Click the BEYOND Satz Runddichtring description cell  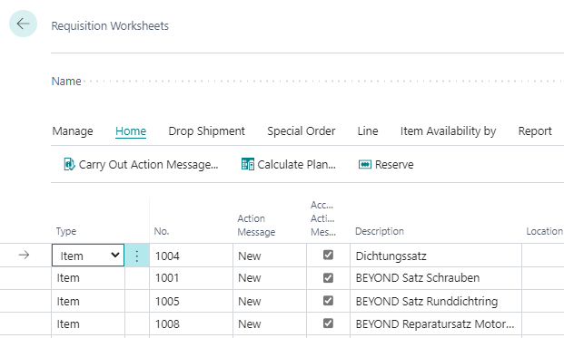pyautogui.click(x=436, y=301)
